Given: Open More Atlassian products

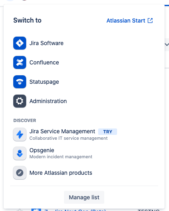Looking at the screenshot, I should [x=61, y=173].
